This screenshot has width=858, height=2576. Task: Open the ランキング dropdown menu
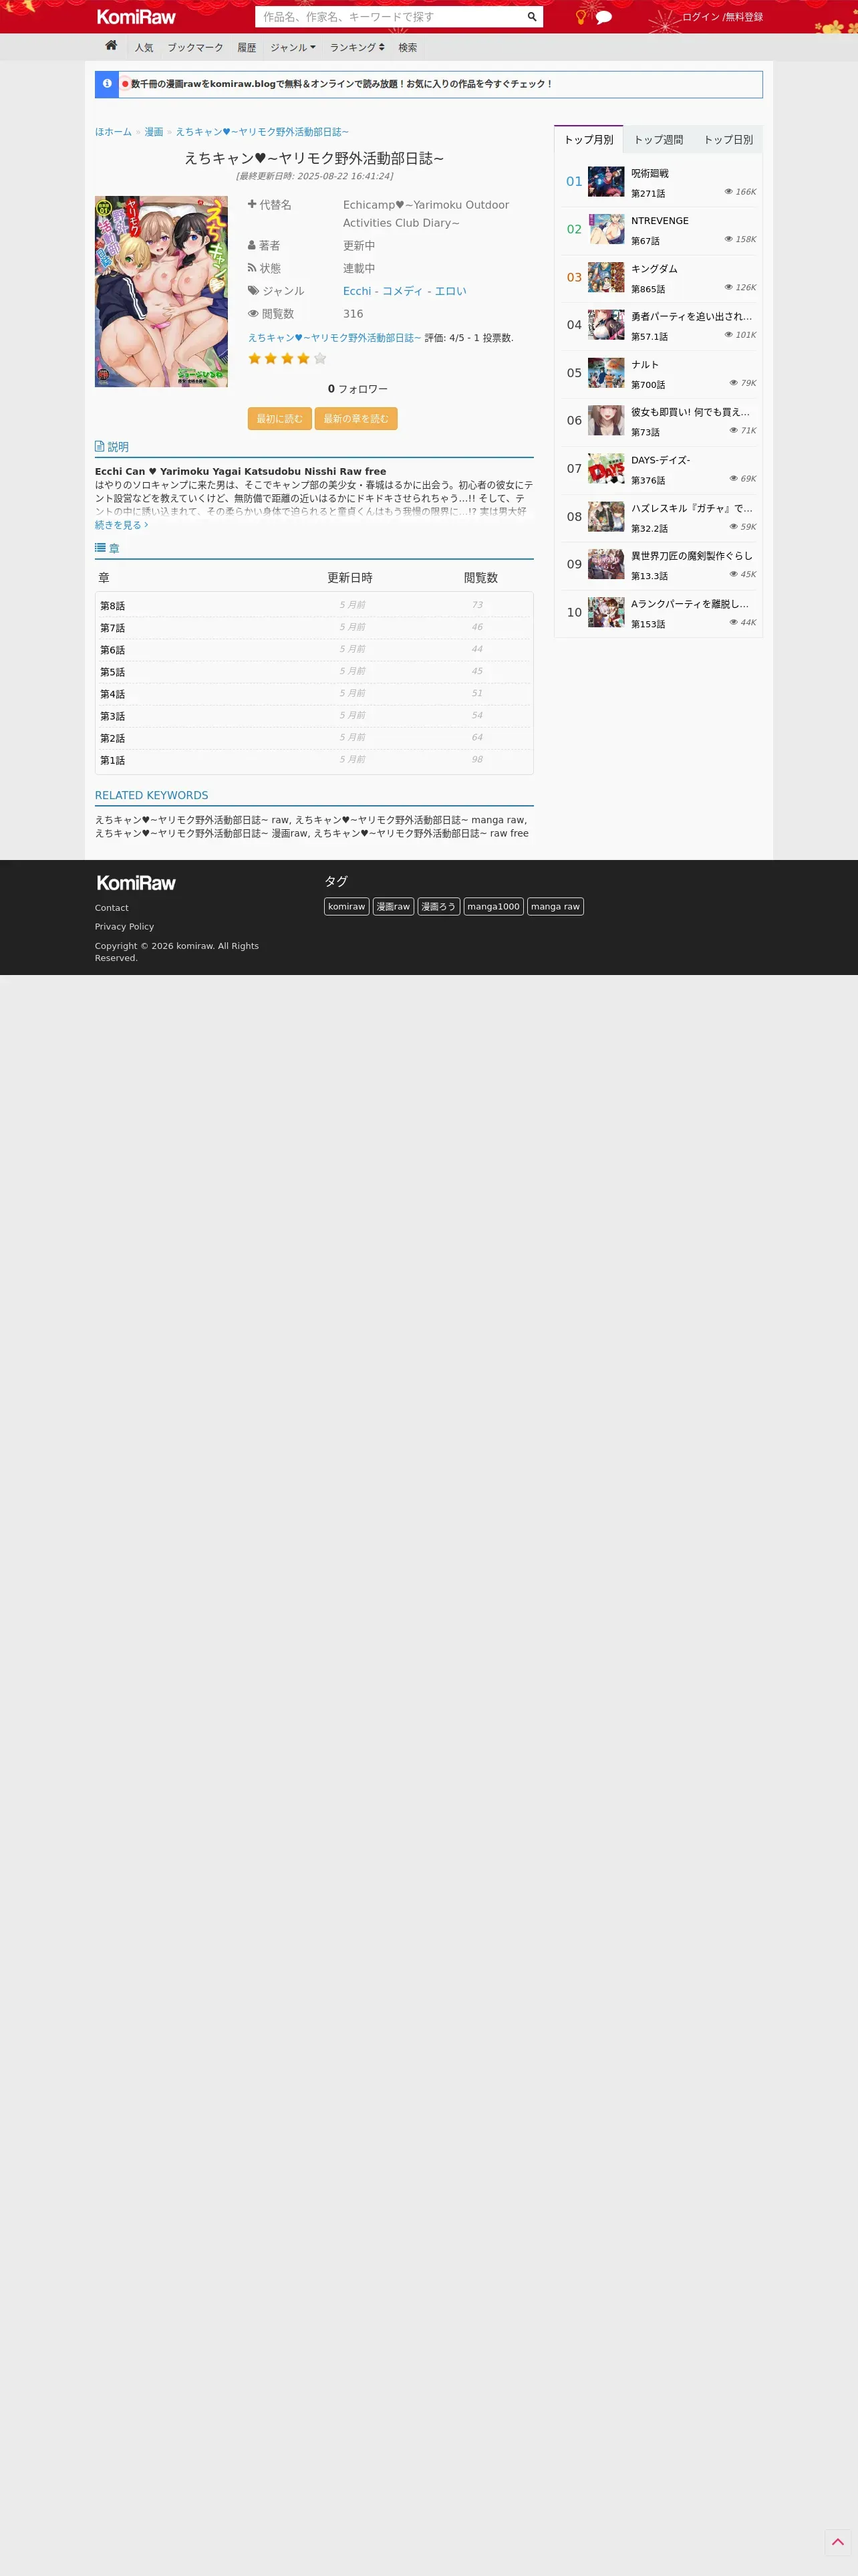point(357,48)
